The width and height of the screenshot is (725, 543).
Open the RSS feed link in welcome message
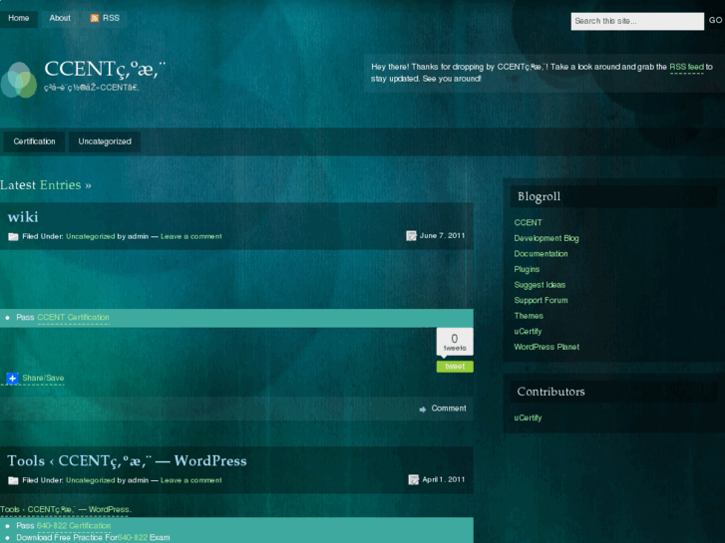[687, 67]
